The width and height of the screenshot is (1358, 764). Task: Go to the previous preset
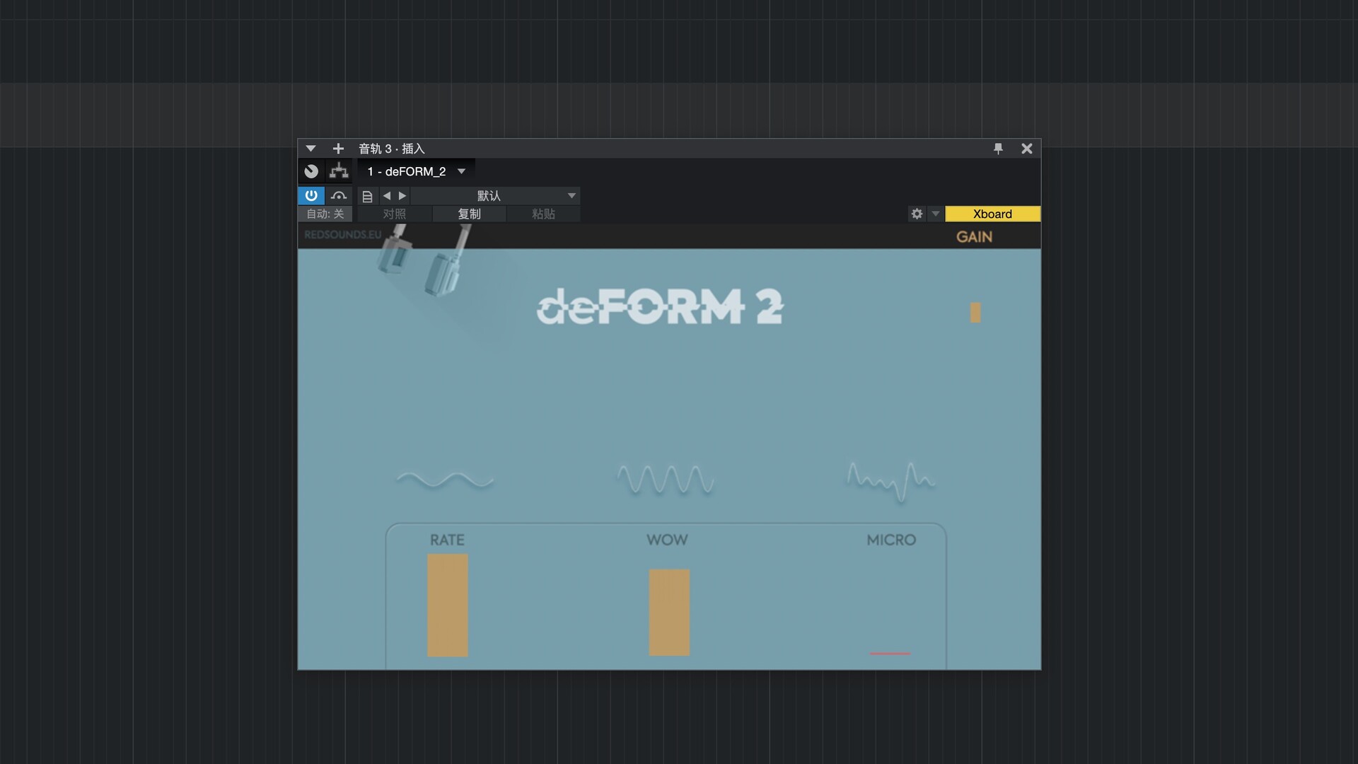click(x=387, y=196)
